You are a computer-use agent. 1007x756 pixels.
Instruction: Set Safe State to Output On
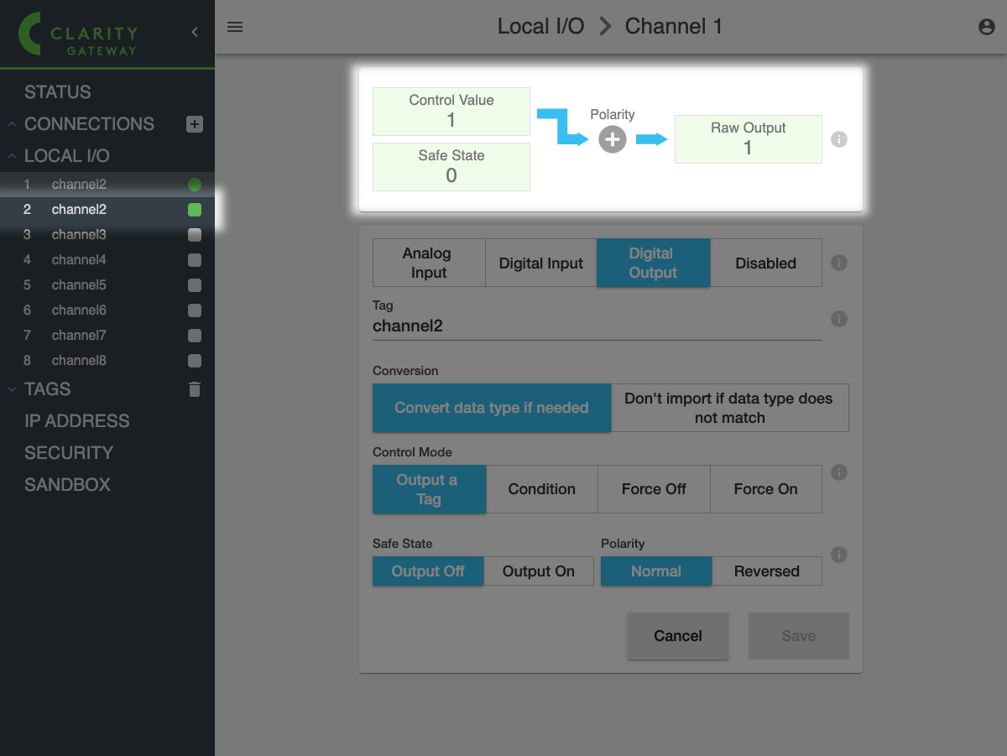(538, 571)
